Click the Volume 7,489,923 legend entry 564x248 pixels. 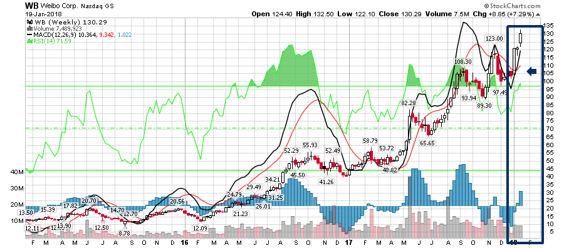(58, 28)
